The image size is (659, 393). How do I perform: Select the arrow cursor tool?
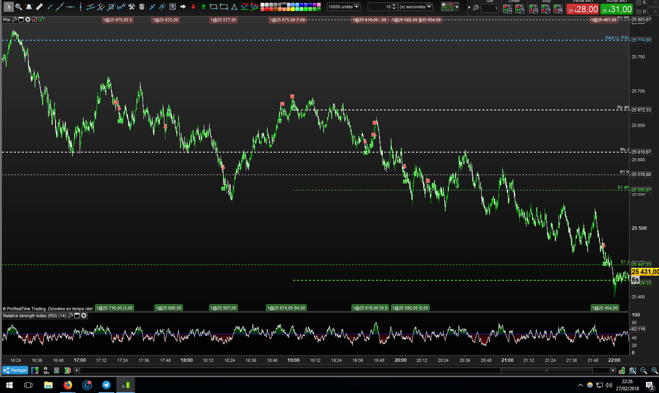8,7
